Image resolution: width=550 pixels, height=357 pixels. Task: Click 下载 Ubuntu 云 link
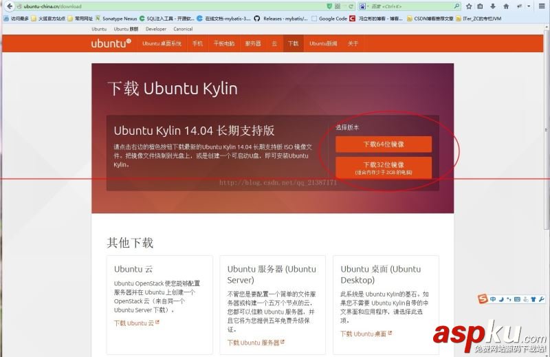136,323
